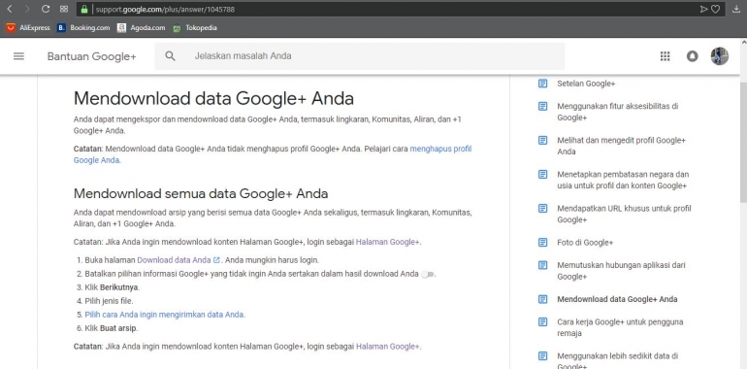Click the address bar URL
The height and width of the screenshot is (369, 747).
[x=165, y=9]
